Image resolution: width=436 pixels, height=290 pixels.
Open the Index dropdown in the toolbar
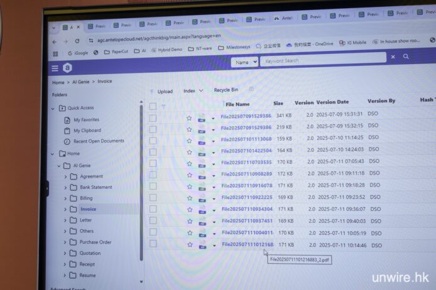click(193, 91)
